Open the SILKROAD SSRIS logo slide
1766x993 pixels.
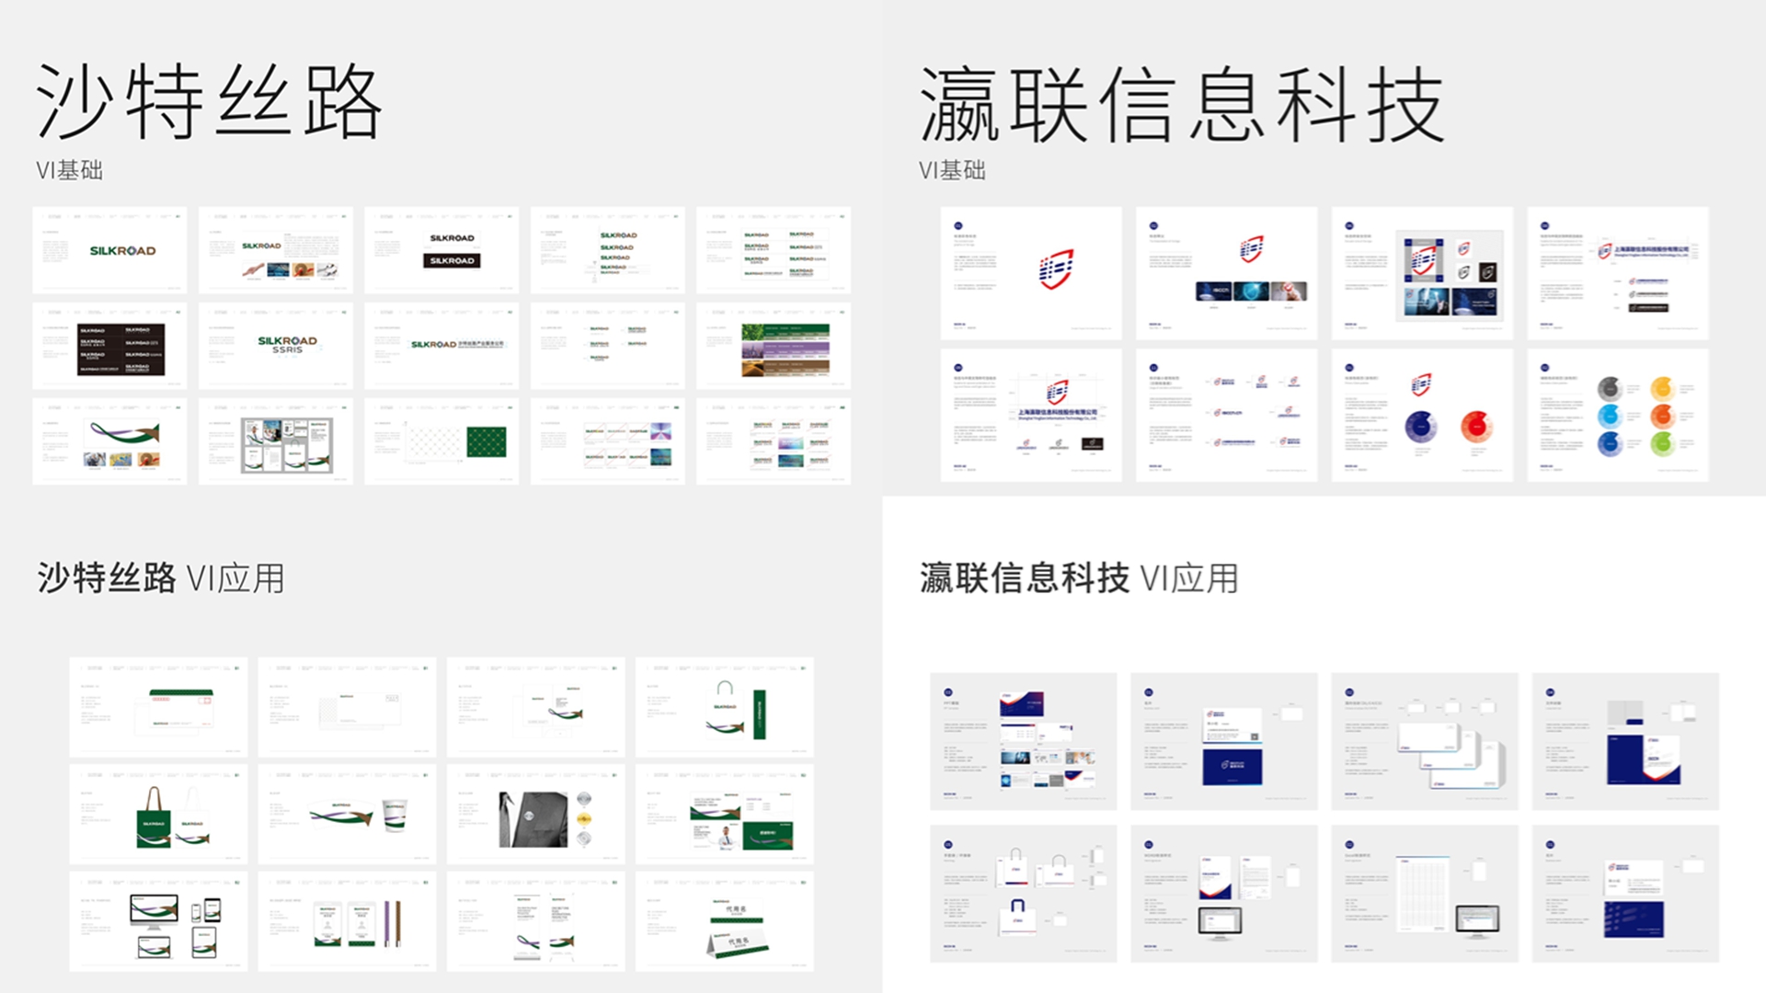point(276,346)
